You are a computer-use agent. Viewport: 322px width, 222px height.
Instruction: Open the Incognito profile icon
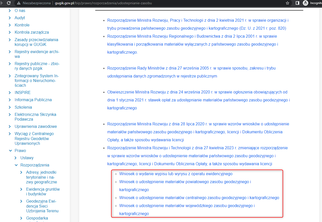tap(305, 3)
